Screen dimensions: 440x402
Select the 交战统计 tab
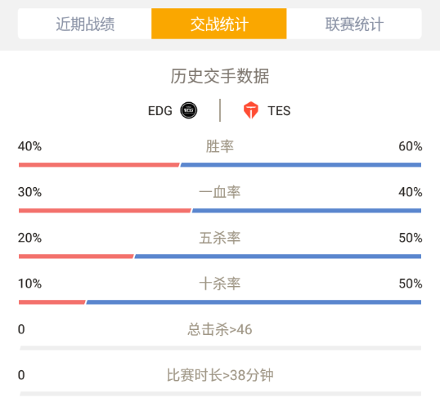click(219, 24)
